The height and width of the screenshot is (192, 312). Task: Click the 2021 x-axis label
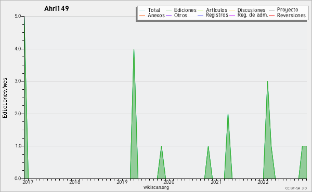216,182
